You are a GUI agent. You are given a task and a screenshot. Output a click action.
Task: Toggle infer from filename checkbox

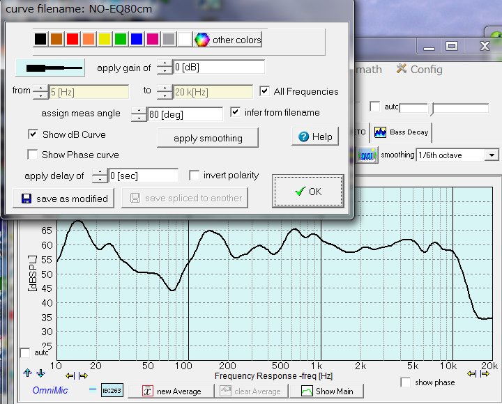tap(234, 112)
